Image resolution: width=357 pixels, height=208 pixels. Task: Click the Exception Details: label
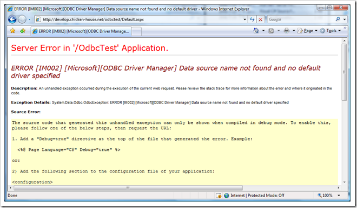point(31,102)
